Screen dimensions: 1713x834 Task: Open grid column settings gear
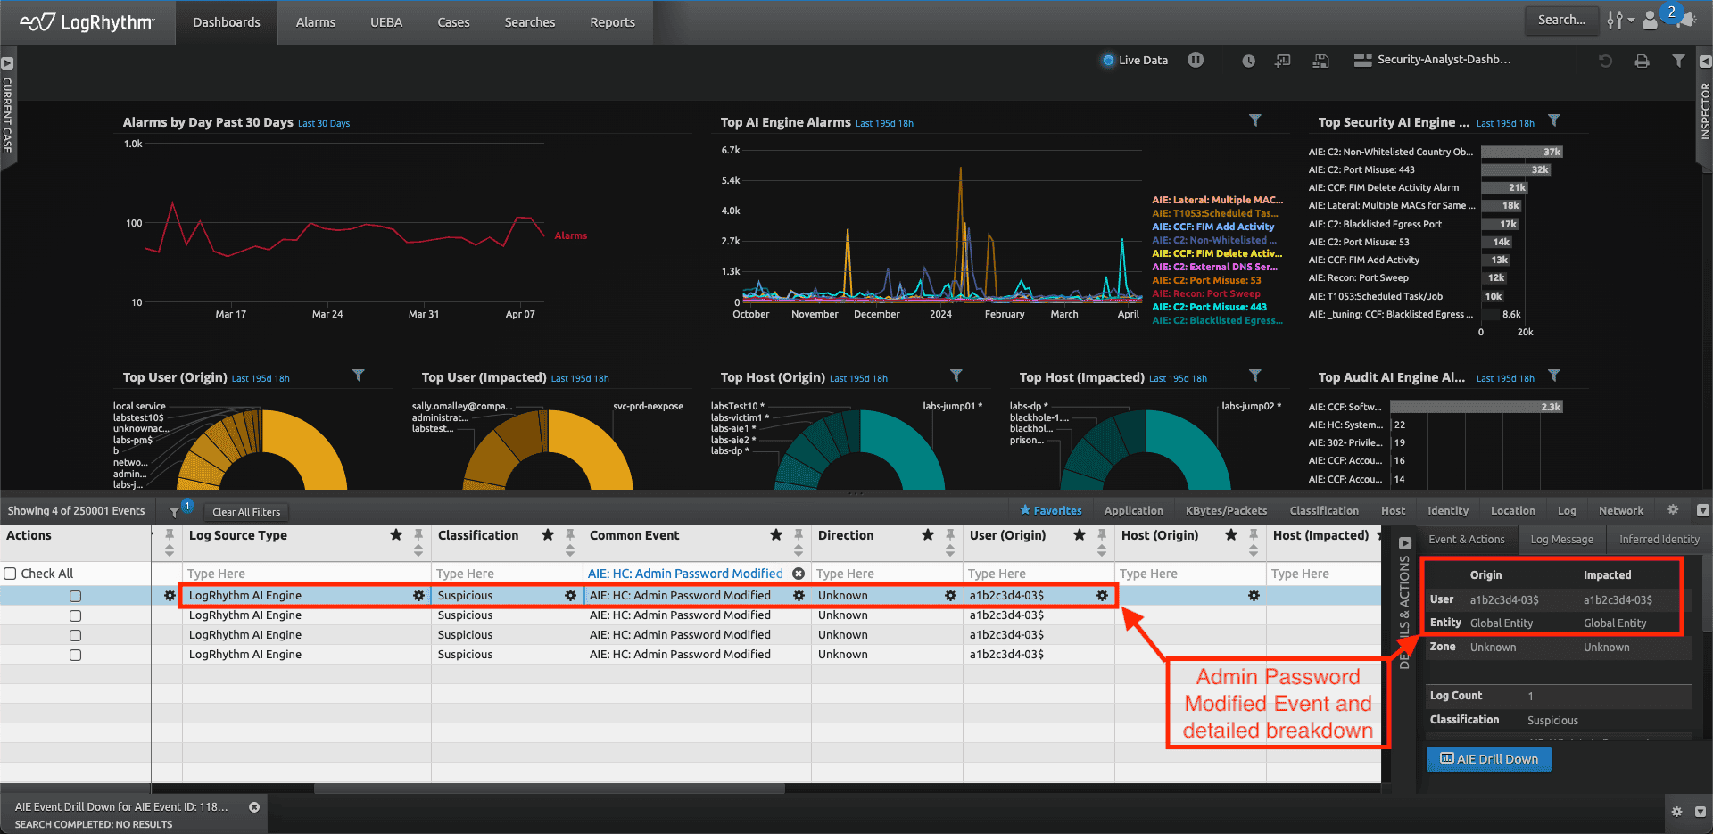coord(1673,510)
